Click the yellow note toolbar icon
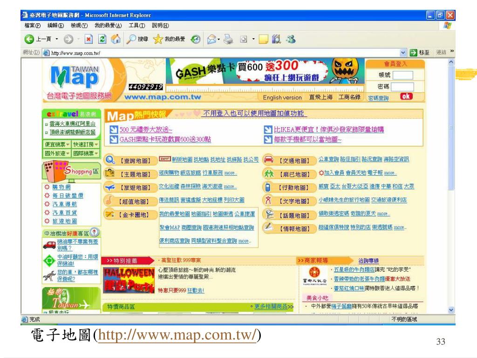Image resolution: width=477 pixels, height=358 pixels. coord(264,39)
